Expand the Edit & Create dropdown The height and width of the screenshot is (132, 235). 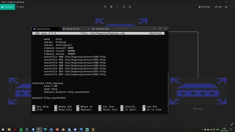pos(205,7)
